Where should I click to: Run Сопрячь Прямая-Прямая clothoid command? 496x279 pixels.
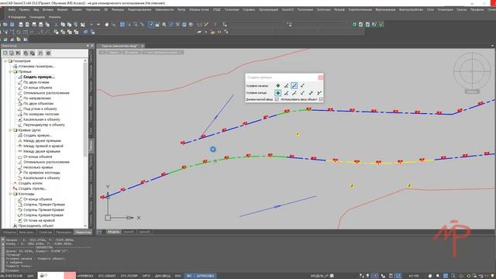click(x=44, y=205)
